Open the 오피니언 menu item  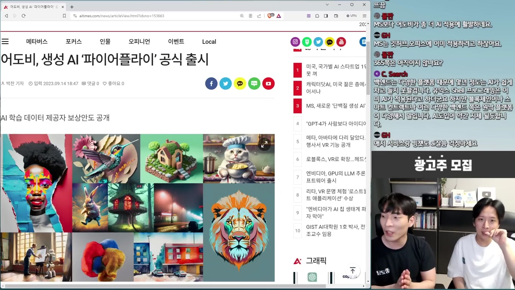point(139,41)
